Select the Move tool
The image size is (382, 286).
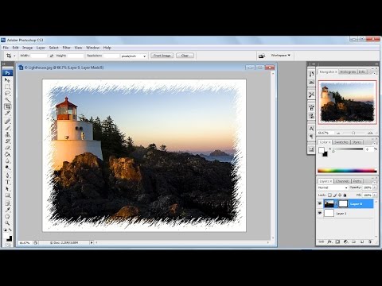coord(7,80)
